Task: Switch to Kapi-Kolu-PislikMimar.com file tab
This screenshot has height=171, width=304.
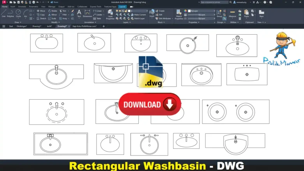Action: (x=85, y=26)
